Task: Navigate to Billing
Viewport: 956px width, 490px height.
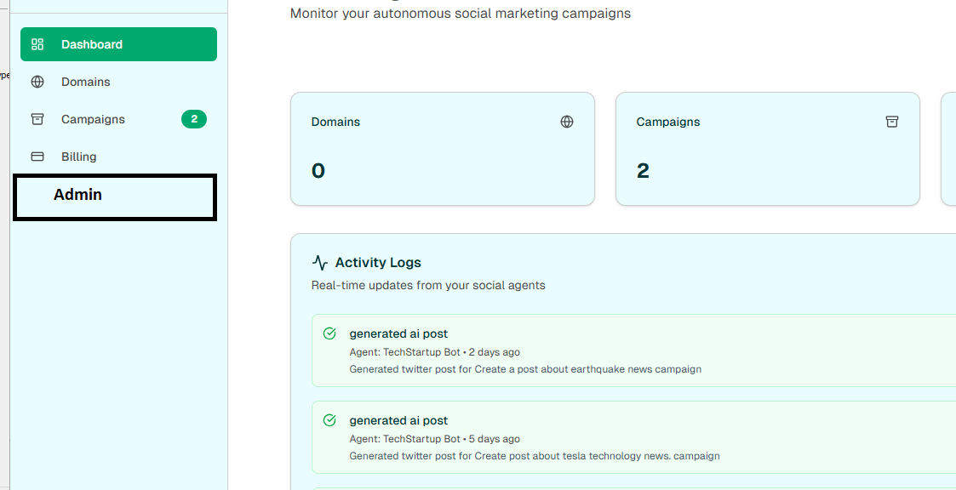Action: [79, 157]
